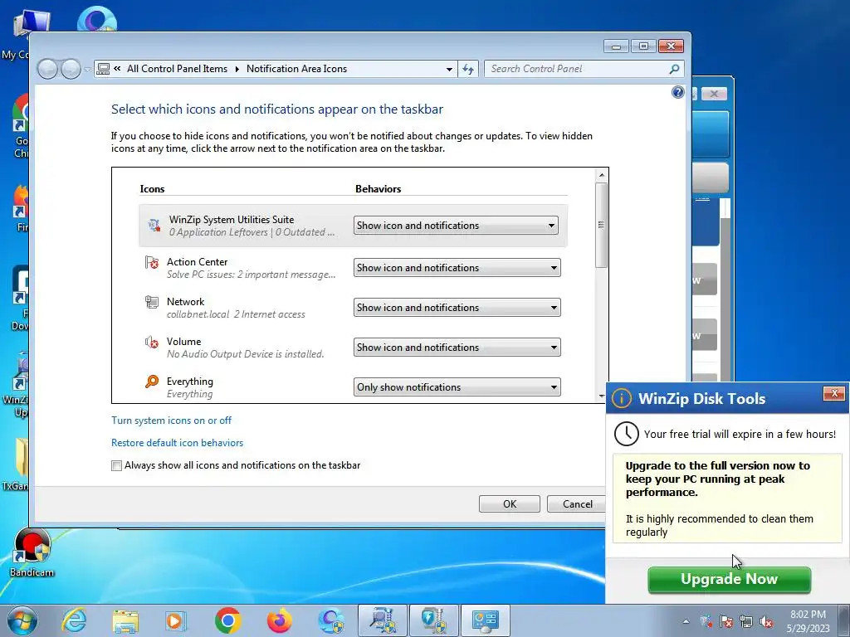Click the Network tray icon
The image size is (850, 637).
click(746, 621)
